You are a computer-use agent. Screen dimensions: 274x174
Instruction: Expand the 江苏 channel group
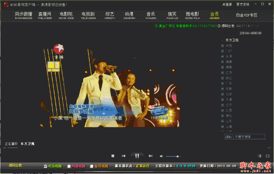coord(222,73)
